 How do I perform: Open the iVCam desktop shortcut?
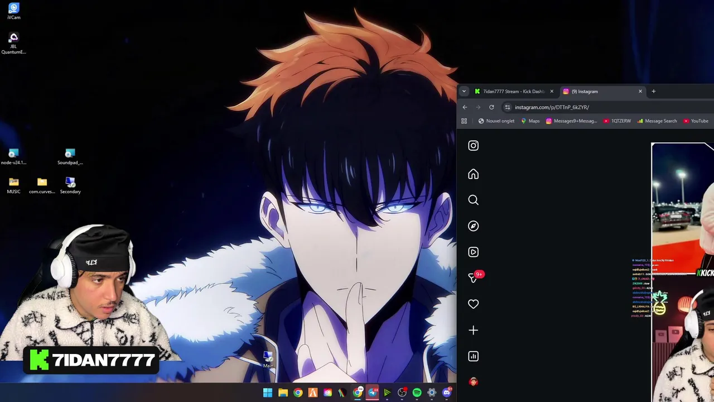14,11
